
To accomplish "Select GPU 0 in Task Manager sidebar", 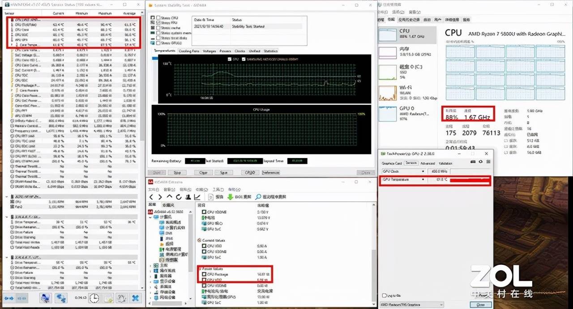I will [x=407, y=113].
